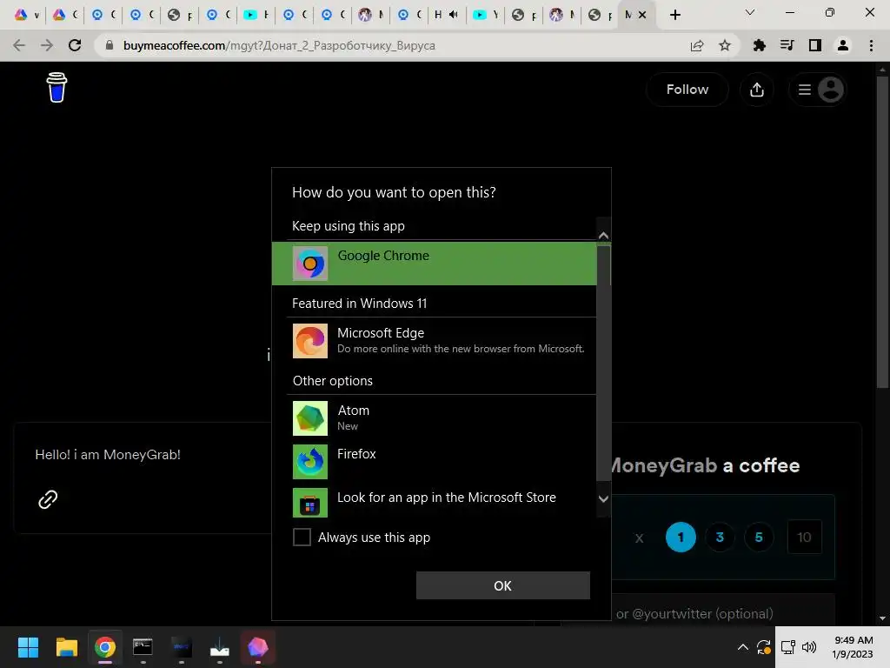
Task: Open the Extensions puzzle menu
Action: 759,45
